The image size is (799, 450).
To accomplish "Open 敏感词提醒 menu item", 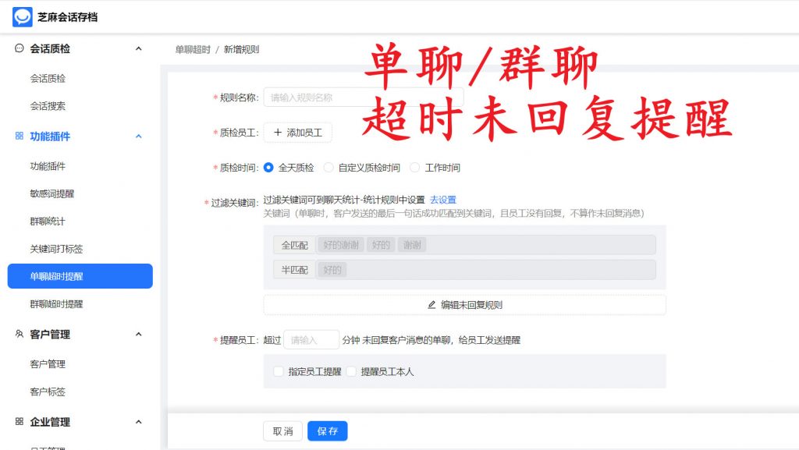I will [52, 193].
